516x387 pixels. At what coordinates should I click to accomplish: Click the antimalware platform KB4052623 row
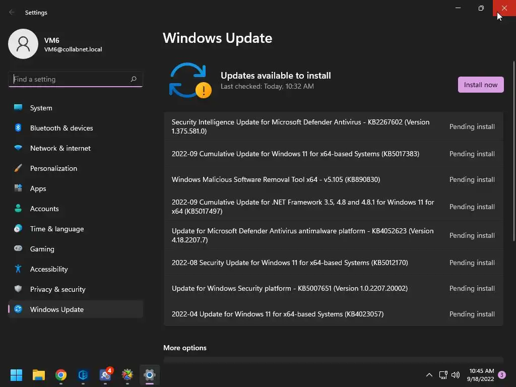click(334, 235)
